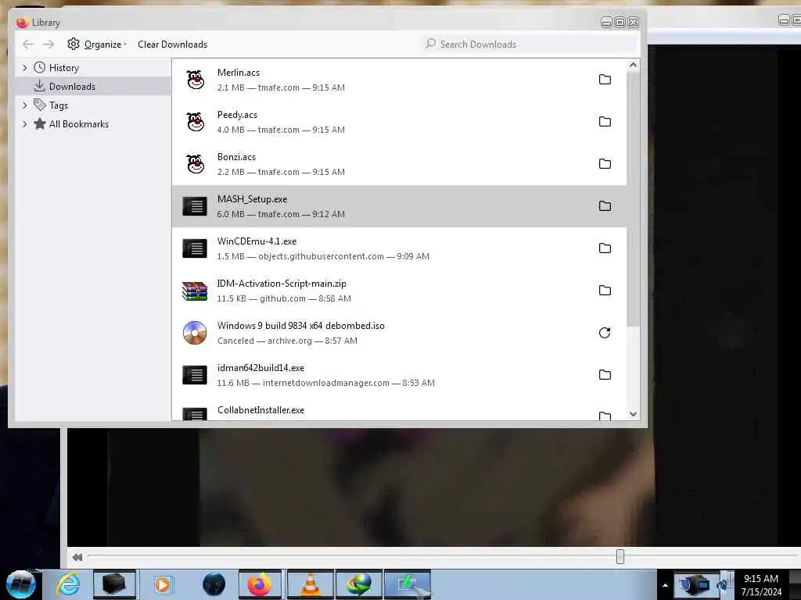Expand the History tree node

click(x=24, y=68)
